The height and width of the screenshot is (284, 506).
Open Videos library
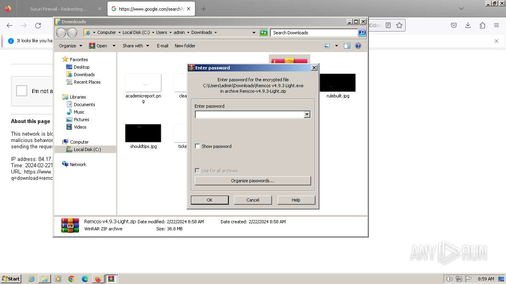pos(80,127)
